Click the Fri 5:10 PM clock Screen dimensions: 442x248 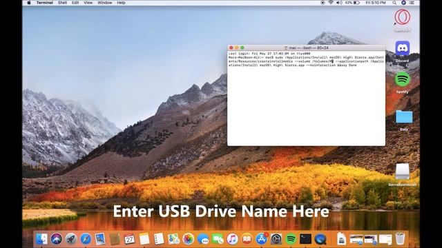[x=376, y=3]
